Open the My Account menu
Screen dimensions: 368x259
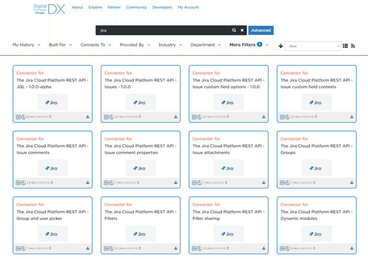pyautogui.click(x=188, y=7)
